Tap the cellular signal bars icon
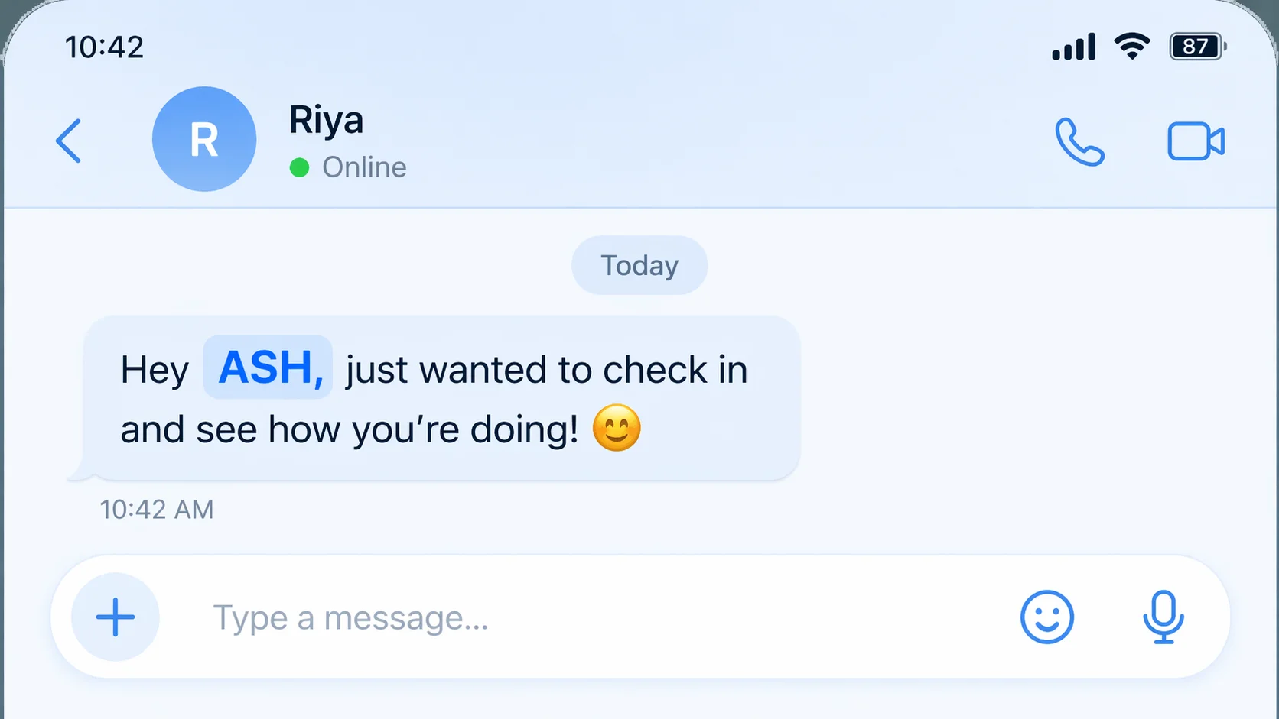Screen dimensions: 1279x719 (1074, 47)
